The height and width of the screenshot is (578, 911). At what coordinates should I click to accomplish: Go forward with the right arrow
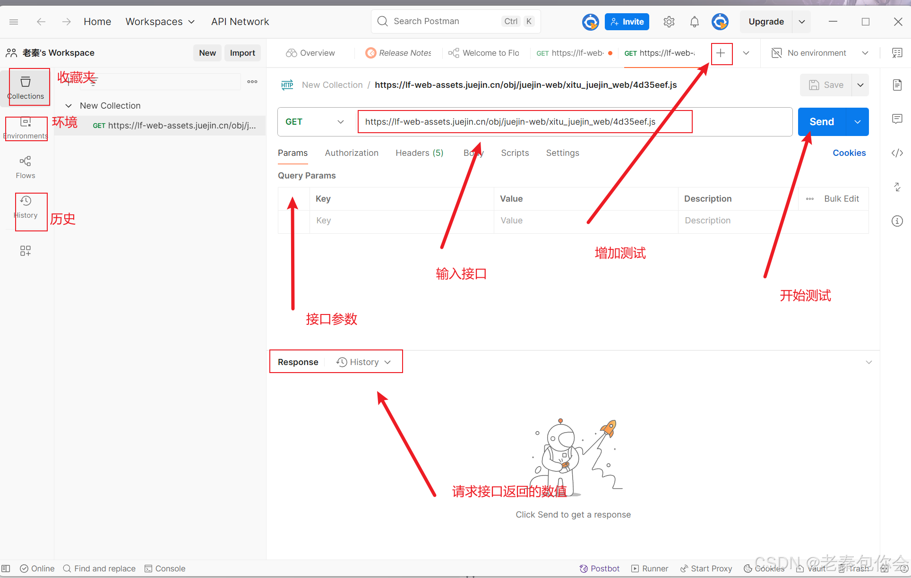point(66,22)
